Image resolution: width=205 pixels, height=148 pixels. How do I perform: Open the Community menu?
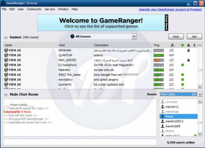[x=34, y=9]
